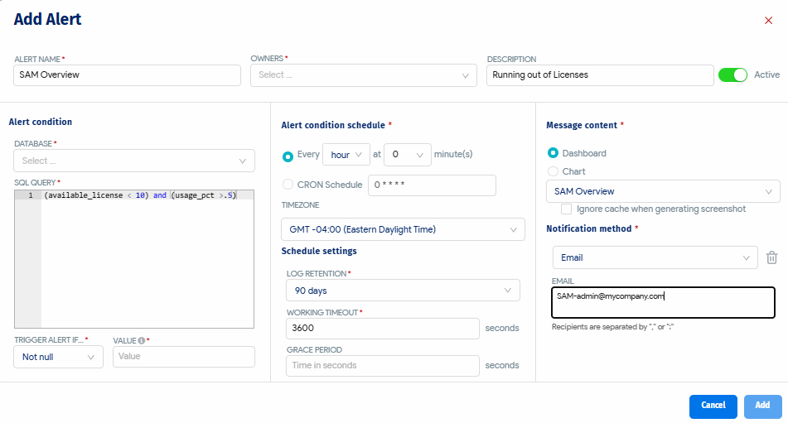Select the Chart message content option
The height and width of the screenshot is (423, 788).
553,171
